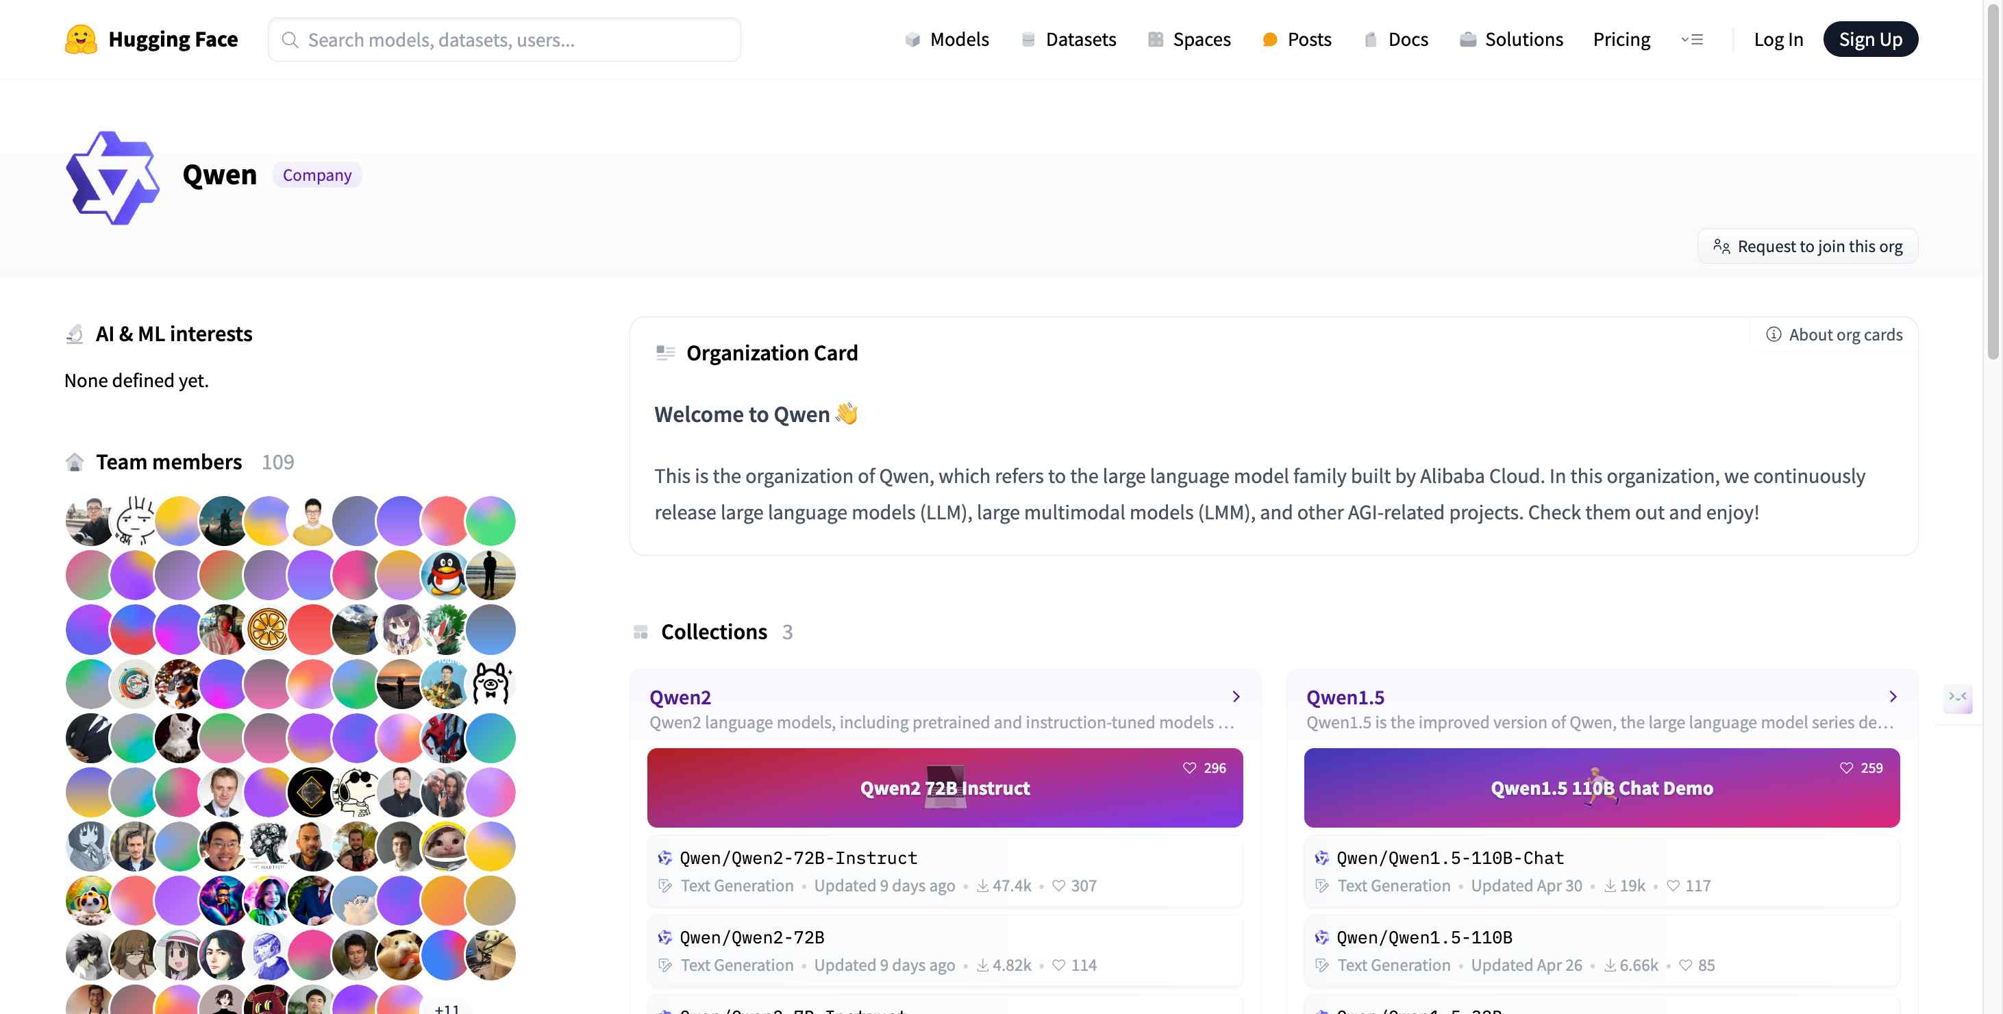Click the Docs page icon

1370,40
